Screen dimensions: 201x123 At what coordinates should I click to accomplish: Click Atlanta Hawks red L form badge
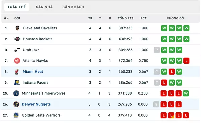[186, 61]
